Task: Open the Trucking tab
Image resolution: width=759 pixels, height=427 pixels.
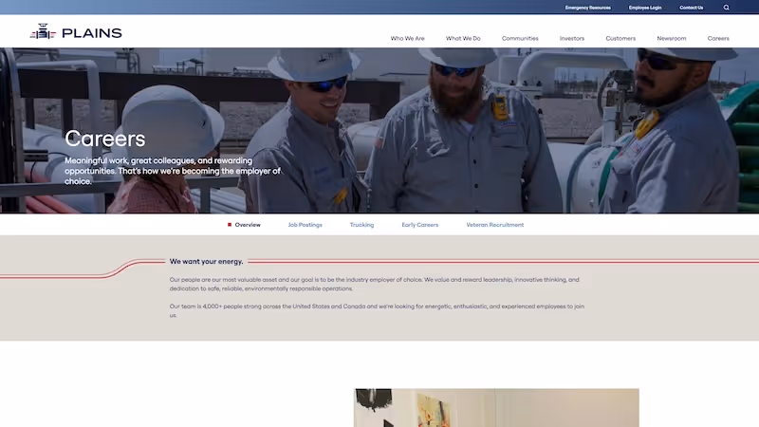Action: 361,225
